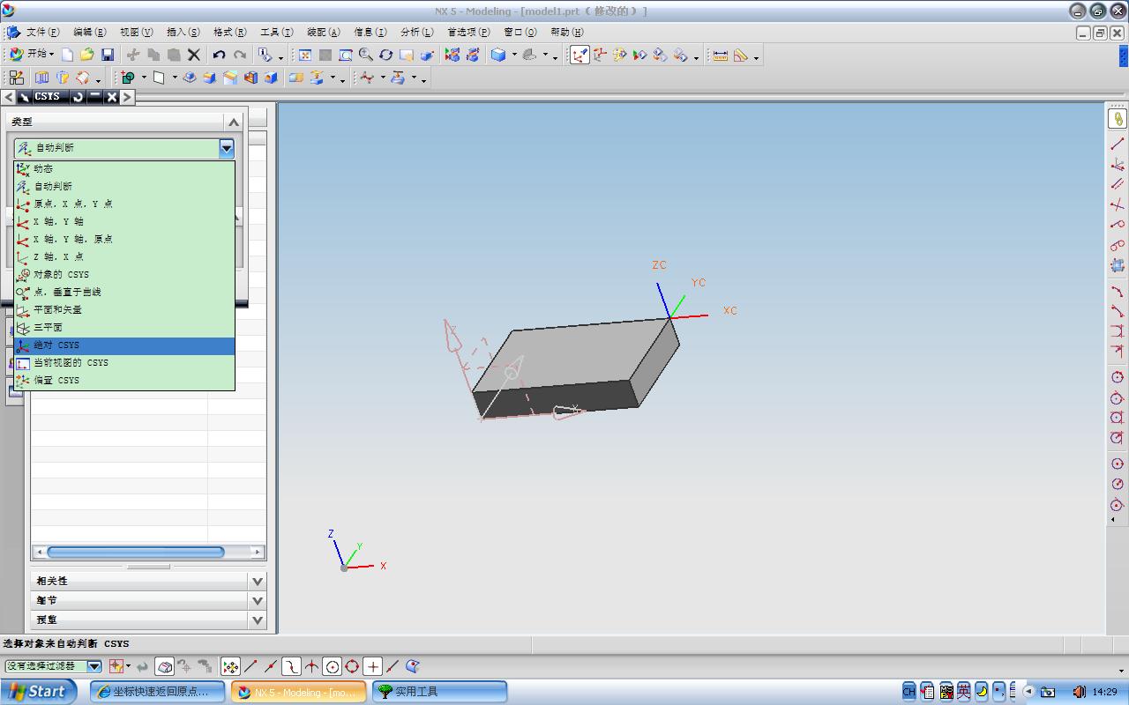Click the Delete X icon in the toolbar

194,55
